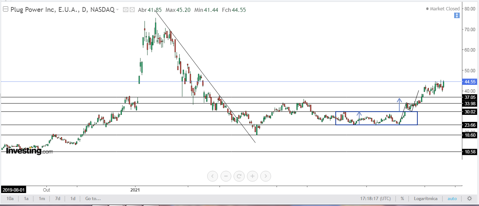Select the 1a time range
The height and width of the screenshot is (206, 479).
pos(26,199)
